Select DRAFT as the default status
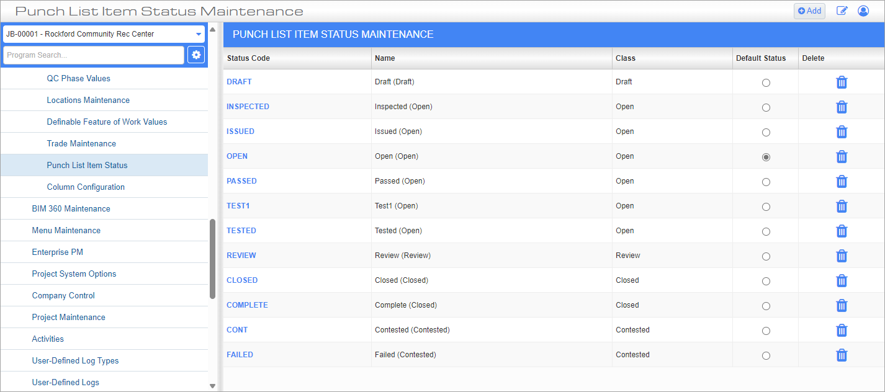The image size is (885, 392). tap(765, 82)
